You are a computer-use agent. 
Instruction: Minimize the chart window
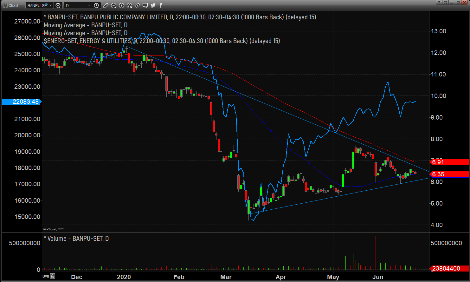(x=452, y=3)
